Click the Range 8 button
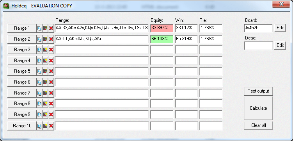Screen dimensions: 293x141 [22, 104]
